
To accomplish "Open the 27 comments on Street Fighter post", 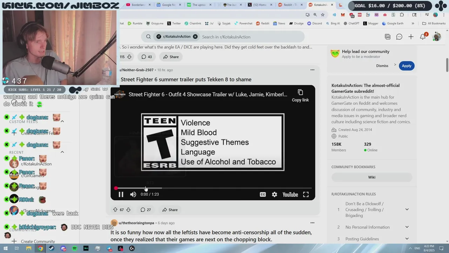I will point(146,210).
